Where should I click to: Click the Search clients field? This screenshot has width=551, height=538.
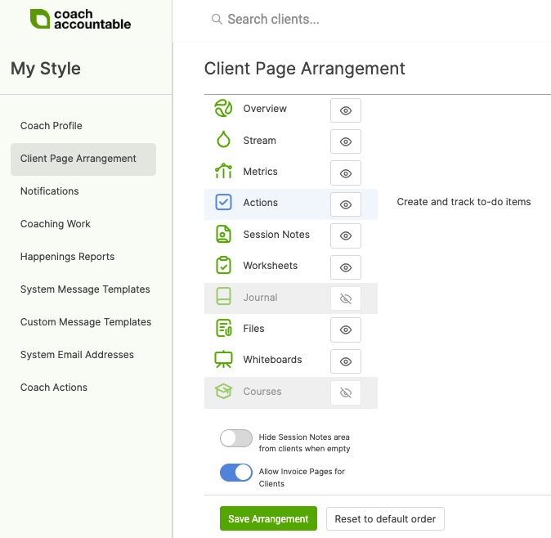click(327, 19)
